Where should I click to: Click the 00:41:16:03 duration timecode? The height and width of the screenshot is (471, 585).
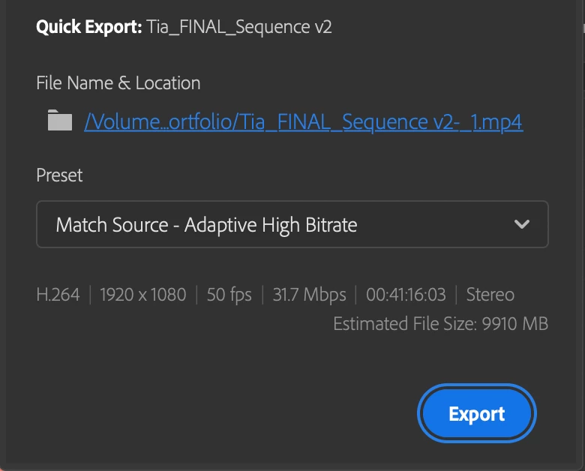tap(406, 295)
